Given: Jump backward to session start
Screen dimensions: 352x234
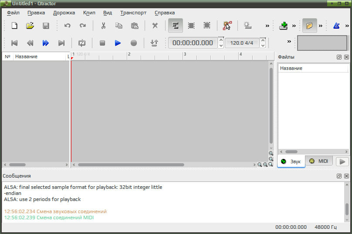Looking at the screenshot, I should tap(14, 43).
